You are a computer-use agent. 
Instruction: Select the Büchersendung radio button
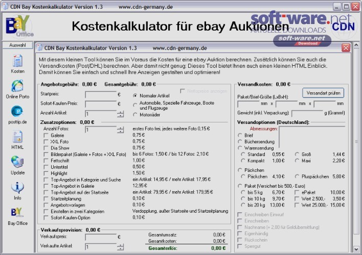pyautogui.click(x=240, y=142)
